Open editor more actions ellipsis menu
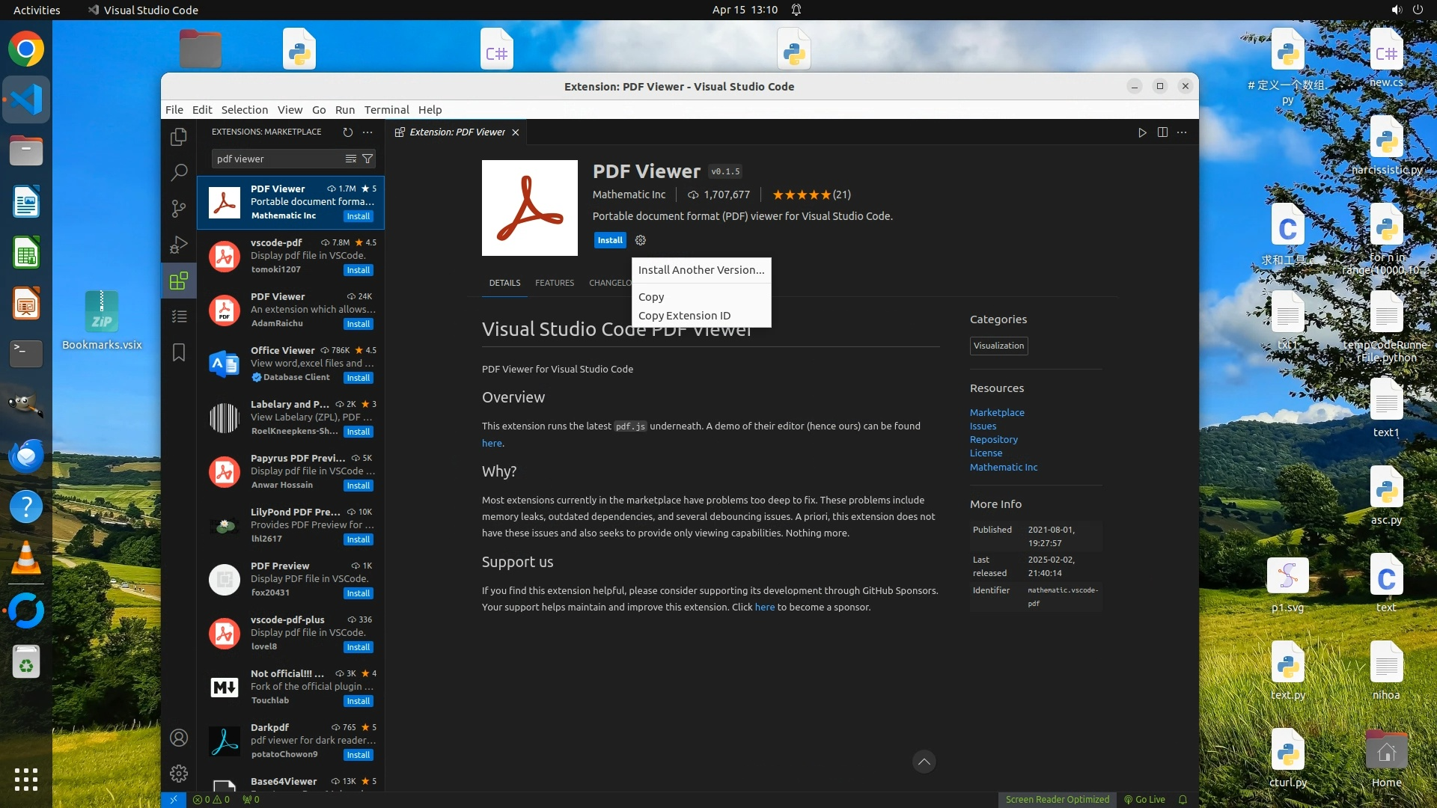1437x808 pixels. [x=1182, y=132]
